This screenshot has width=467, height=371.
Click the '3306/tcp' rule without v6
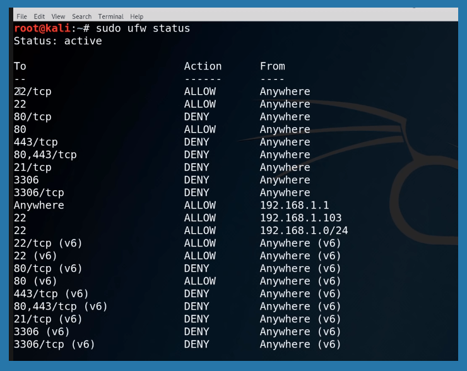pos(39,192)
